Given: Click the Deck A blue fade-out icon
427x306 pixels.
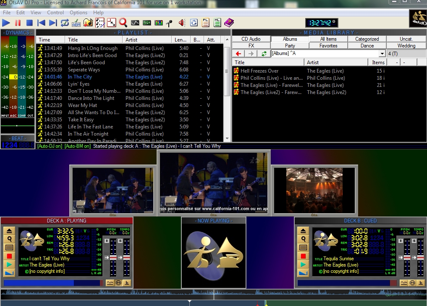Looking at the screenshot, I should (x=9, y=272).
